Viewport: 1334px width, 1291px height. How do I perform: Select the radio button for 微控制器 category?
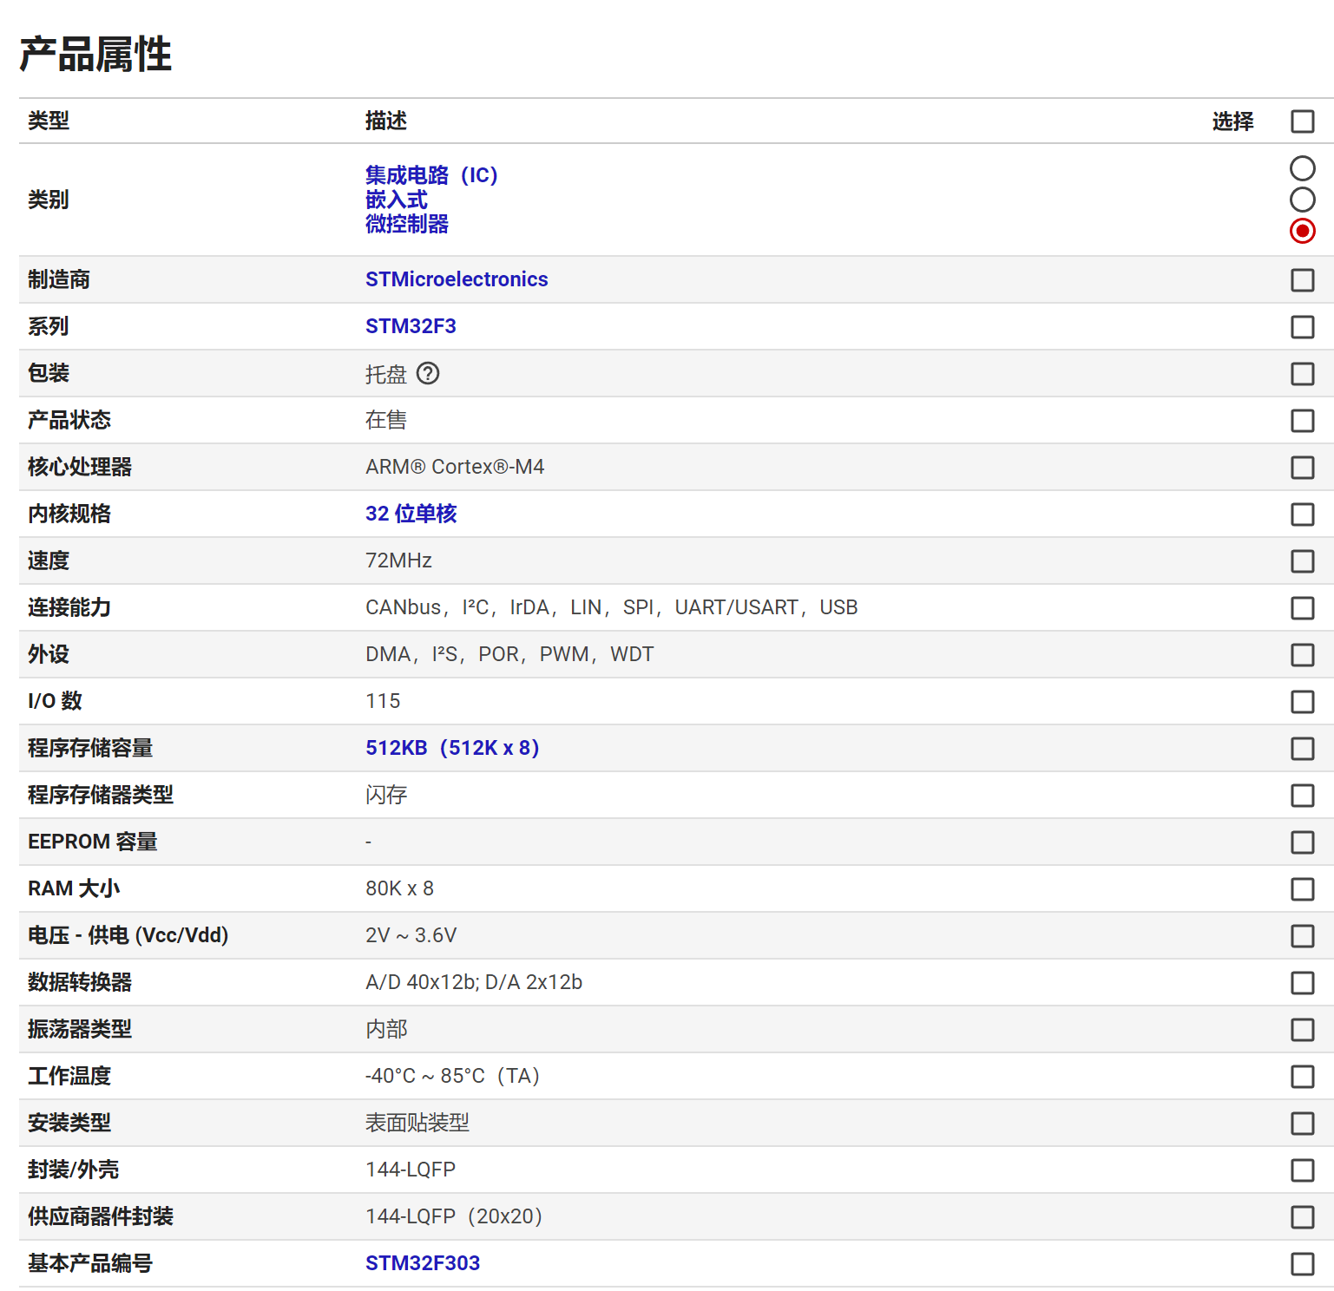(x=1302, y=231)
